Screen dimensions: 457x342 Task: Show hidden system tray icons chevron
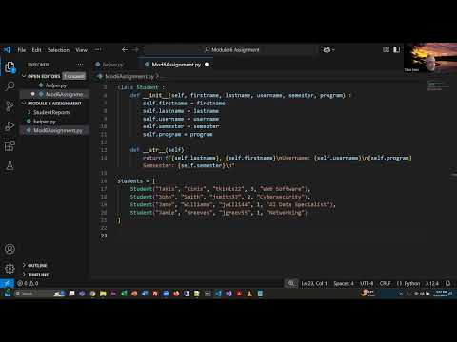[401, 294]
